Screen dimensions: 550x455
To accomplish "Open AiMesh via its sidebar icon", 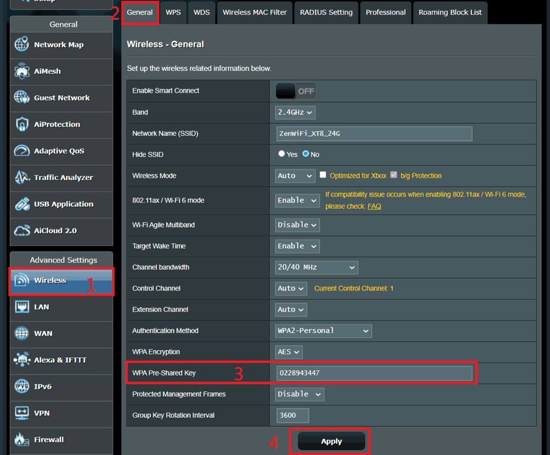I will click(x=22, y=71).
